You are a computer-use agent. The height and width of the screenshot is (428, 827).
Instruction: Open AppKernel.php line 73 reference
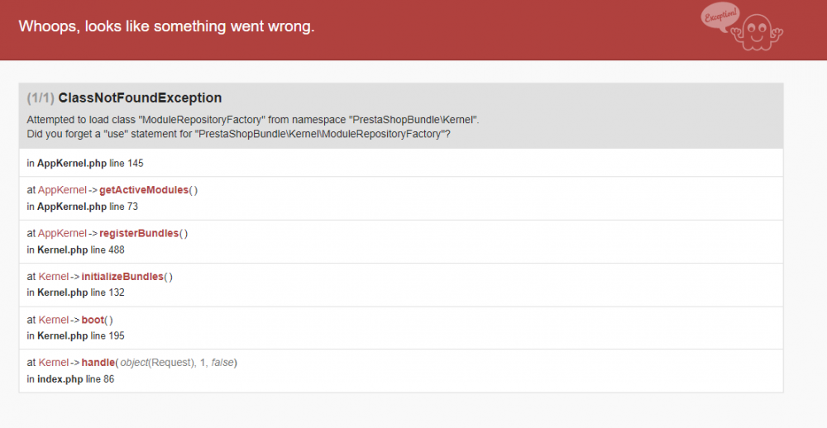pyautogui.click(x=82, y=207)
